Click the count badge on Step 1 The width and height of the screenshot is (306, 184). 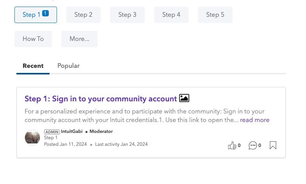(45, 13)
